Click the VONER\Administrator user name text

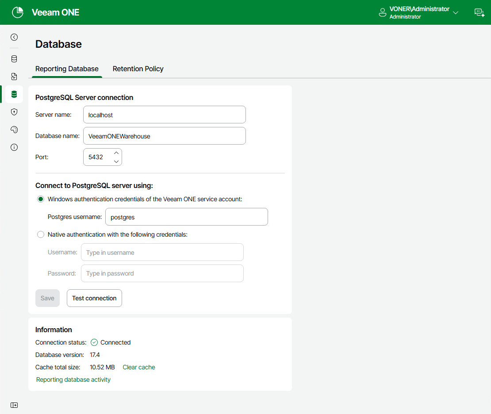coord(419,9)
